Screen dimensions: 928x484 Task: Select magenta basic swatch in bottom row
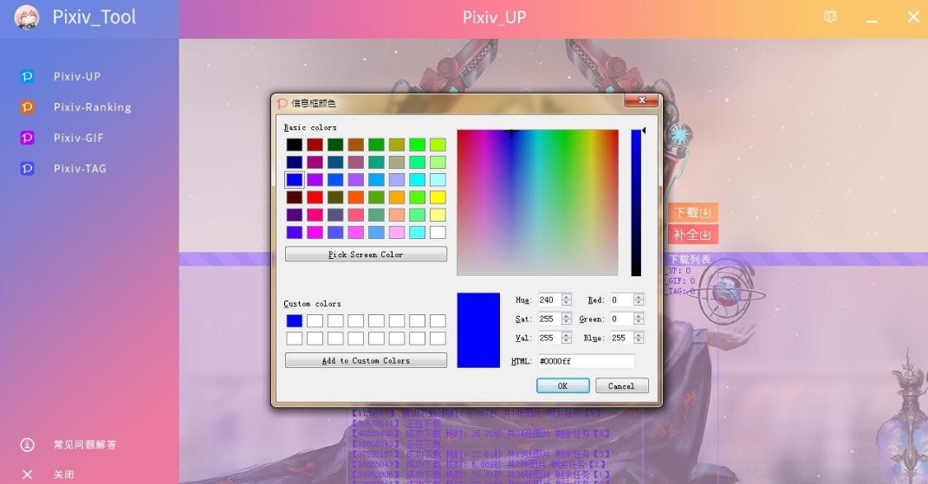pos(315,233)
